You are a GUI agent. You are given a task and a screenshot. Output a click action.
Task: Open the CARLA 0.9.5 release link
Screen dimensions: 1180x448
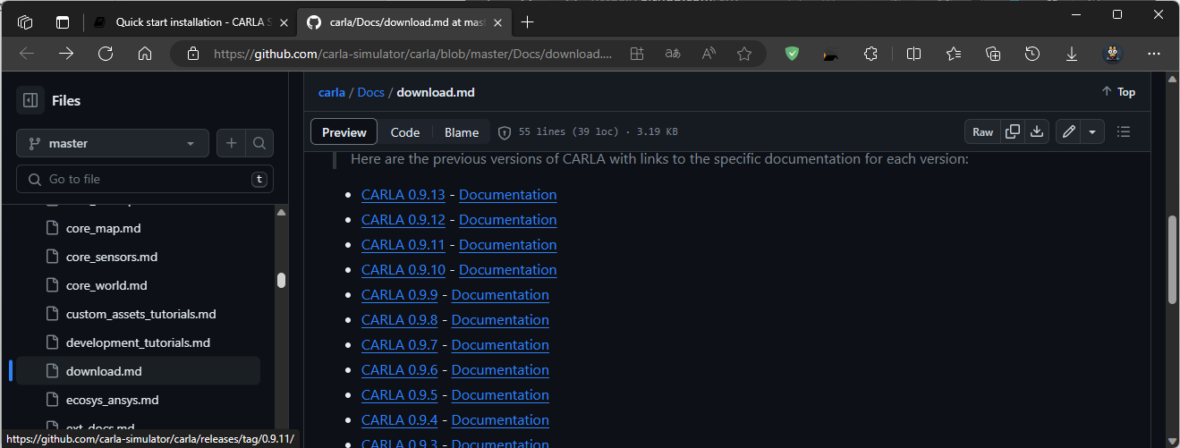tap(400, 395)
